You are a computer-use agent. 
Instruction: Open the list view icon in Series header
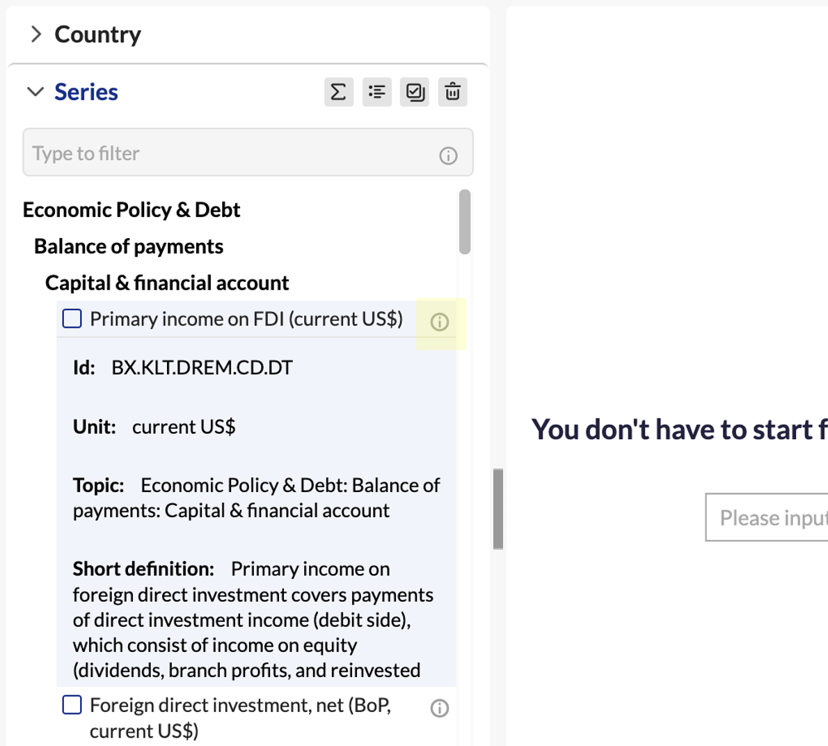(376, 92)
